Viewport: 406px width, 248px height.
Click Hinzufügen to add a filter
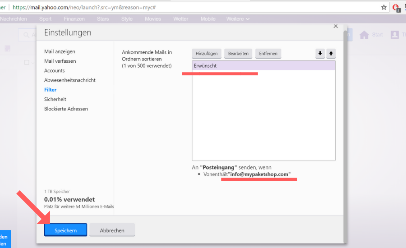[x=207, y=54]
